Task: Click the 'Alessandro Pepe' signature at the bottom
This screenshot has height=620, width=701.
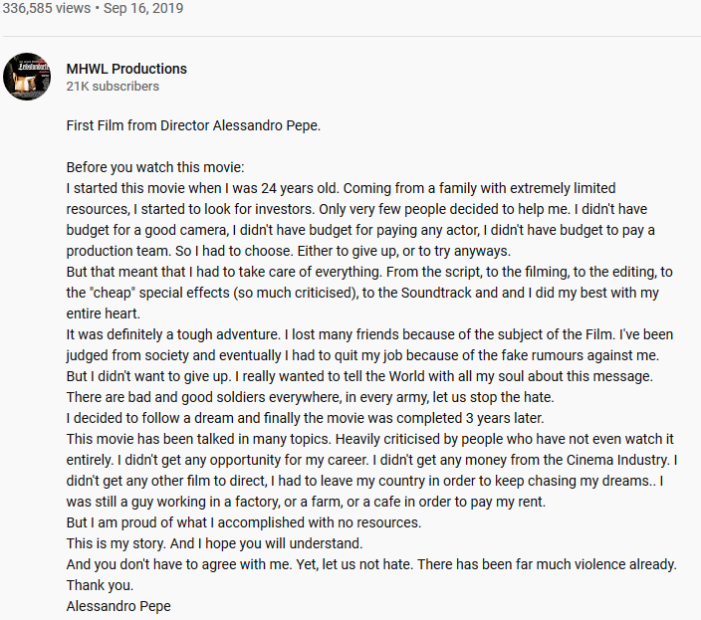Action: 118,606
